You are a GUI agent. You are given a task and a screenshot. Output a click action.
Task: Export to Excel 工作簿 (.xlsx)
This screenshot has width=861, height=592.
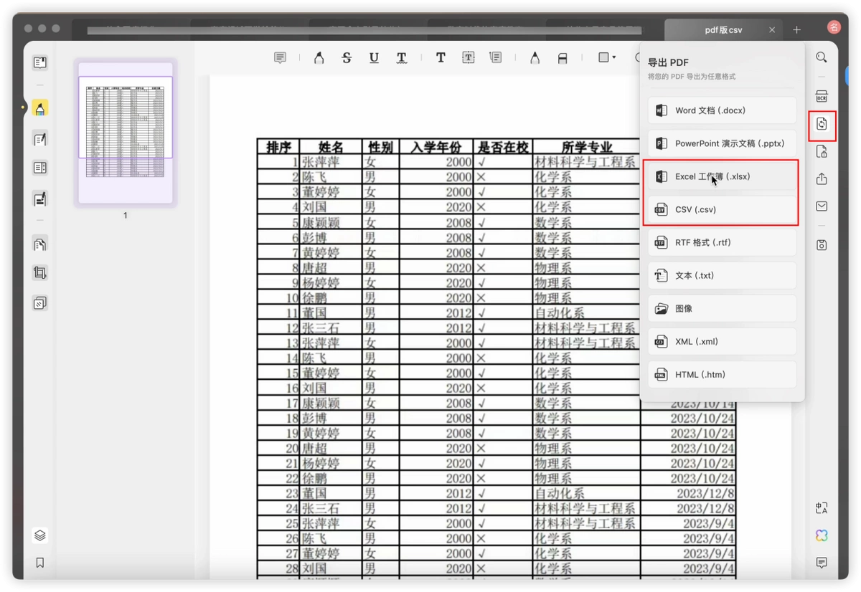pyautogui.click(x=722, y=176)
